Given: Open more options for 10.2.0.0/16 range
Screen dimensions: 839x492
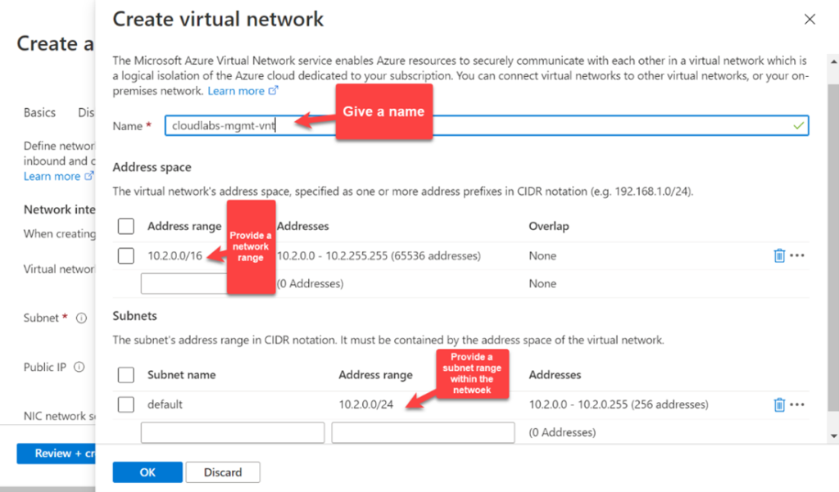Looking at the screenshot, I should (x=797, y=255).
